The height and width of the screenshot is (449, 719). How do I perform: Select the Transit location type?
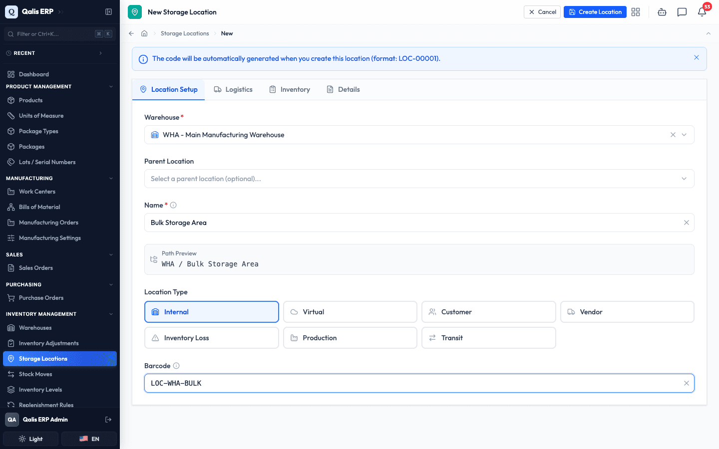[489, 338]
